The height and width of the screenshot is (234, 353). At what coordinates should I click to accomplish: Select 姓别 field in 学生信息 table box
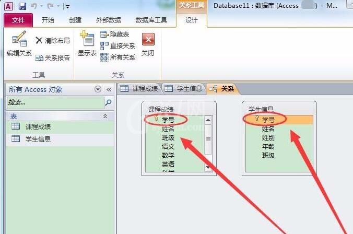279,137
